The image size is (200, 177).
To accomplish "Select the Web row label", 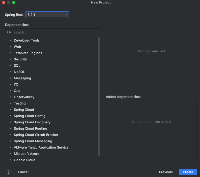I will pos(17,47).
